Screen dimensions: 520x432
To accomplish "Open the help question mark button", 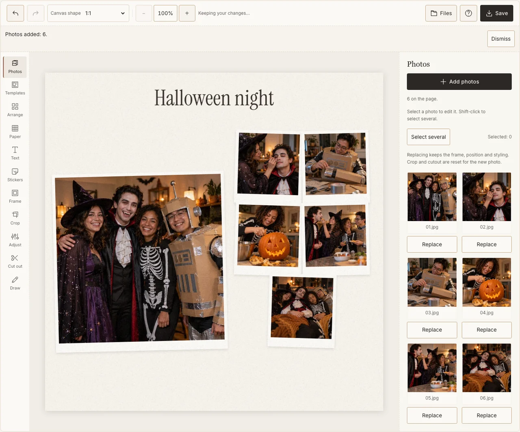I will [x=468, y=13].
